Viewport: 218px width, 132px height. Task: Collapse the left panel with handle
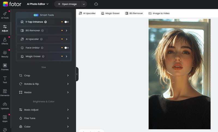[x=77, y=74]
